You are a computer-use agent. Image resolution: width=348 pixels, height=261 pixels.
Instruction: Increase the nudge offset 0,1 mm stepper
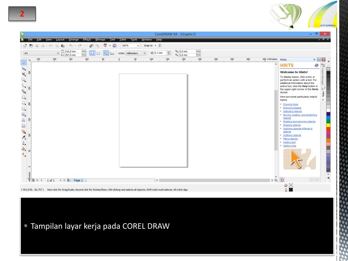pos(169,52)
